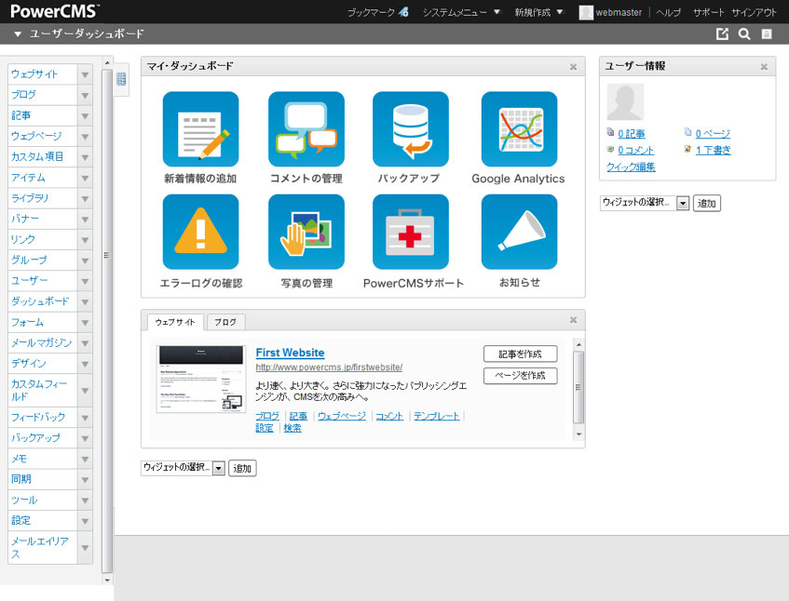Open the エラーログの確認 warning icon

[x=201, y=232]
